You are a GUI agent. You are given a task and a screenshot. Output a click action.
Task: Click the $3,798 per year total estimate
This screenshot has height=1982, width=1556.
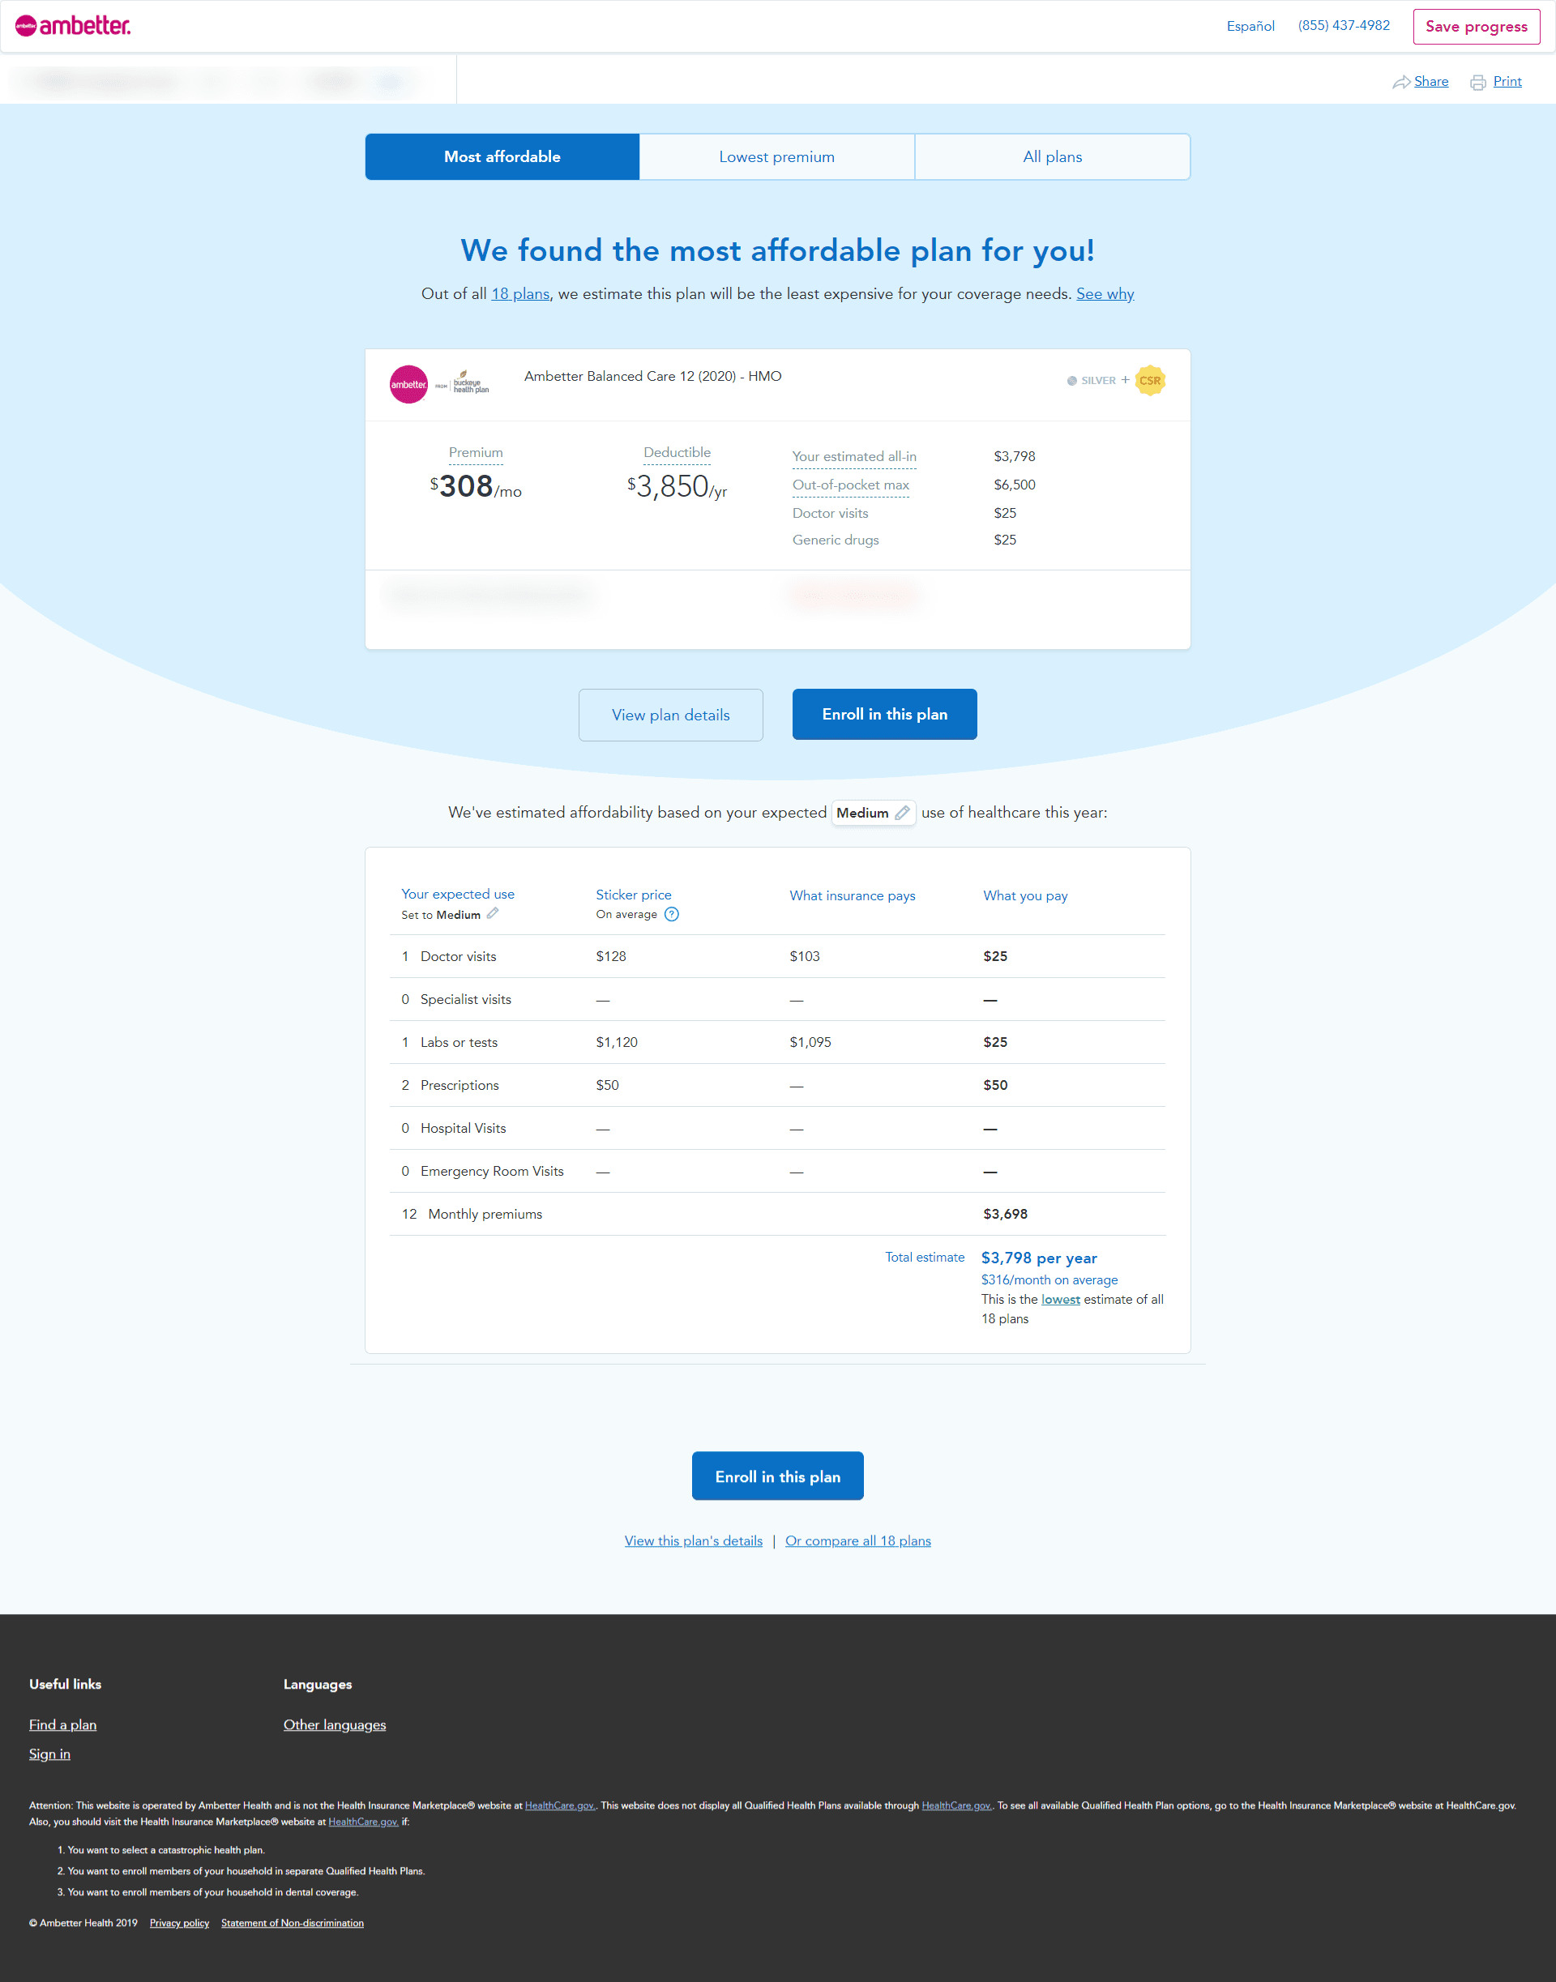tap(1038, 1258)
